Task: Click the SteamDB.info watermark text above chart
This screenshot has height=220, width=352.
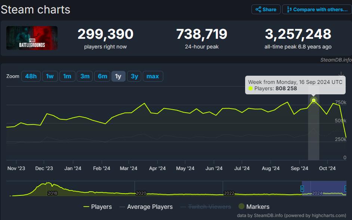Action: tap(336, 60)
